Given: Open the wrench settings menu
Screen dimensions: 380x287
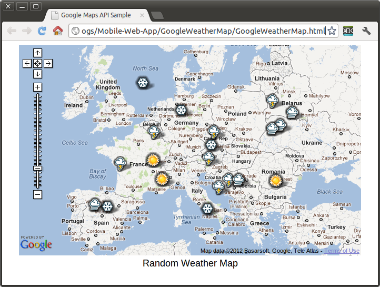Looking at the screenshot, I should [366, 31].
